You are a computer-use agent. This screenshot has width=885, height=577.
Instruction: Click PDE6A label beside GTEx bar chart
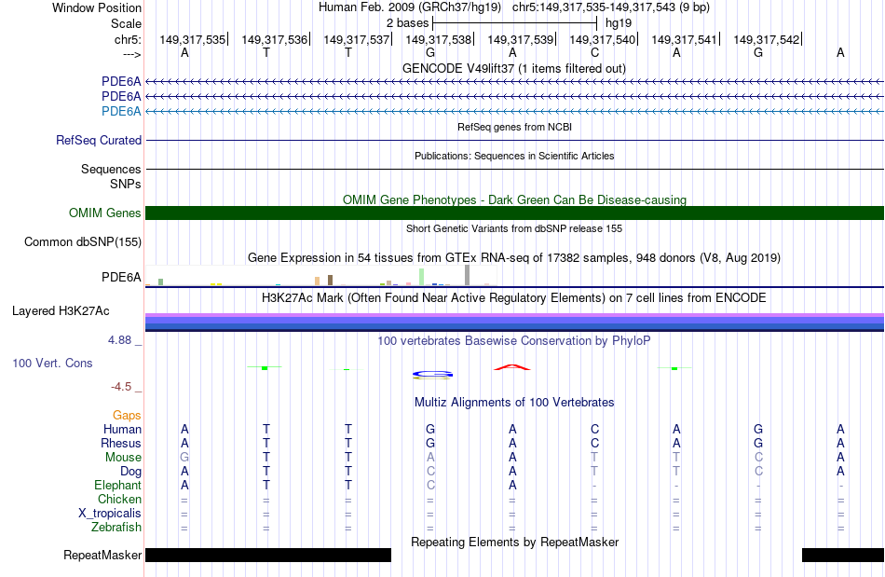click(121, 277)
